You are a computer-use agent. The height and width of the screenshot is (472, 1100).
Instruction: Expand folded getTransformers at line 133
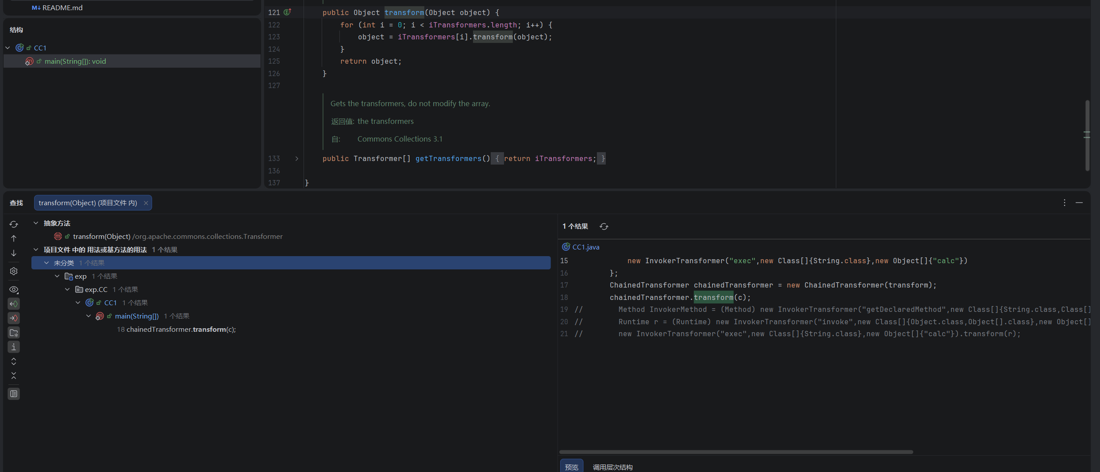[x=297, y=158]
